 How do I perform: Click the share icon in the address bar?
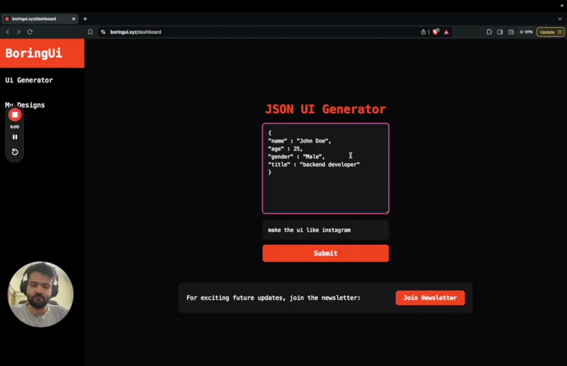pyautogui.click(x=423, y=32)
